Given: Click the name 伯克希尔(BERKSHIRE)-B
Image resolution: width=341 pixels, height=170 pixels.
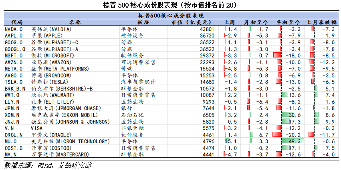Looking at the screenshot, I should click(62, 89).
